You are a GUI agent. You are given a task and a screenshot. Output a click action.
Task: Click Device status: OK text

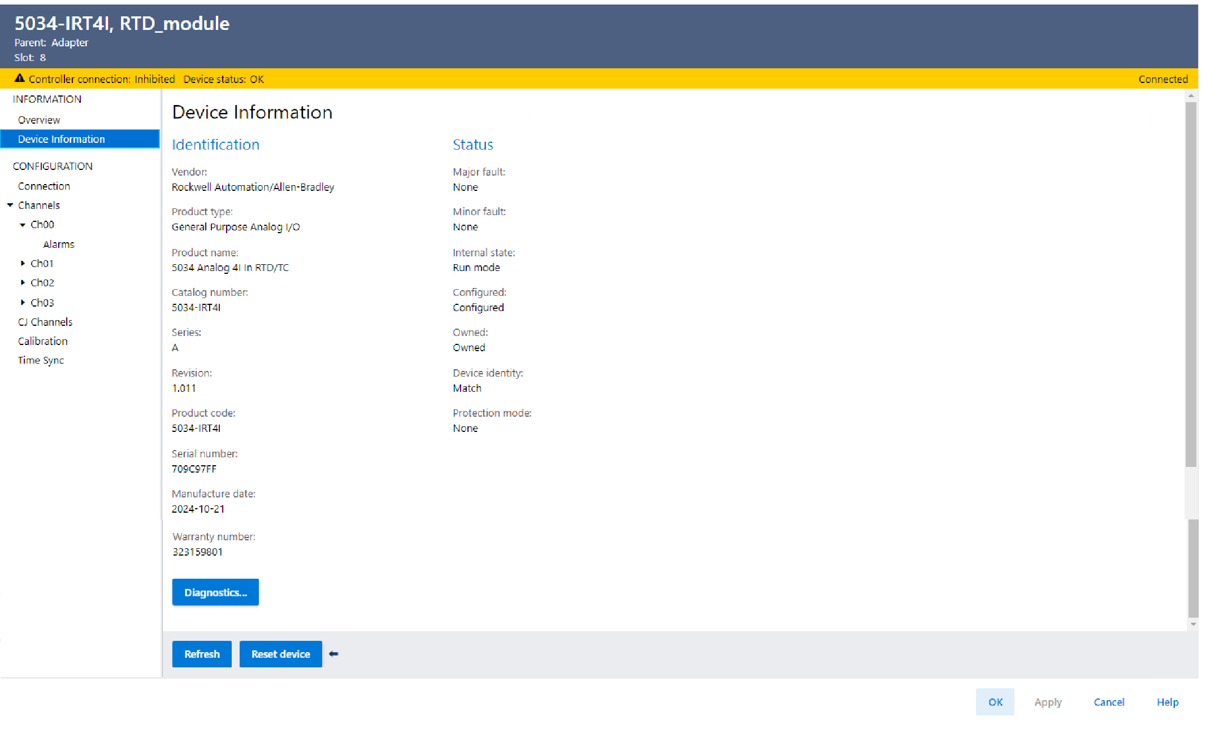tap(224, 79)
